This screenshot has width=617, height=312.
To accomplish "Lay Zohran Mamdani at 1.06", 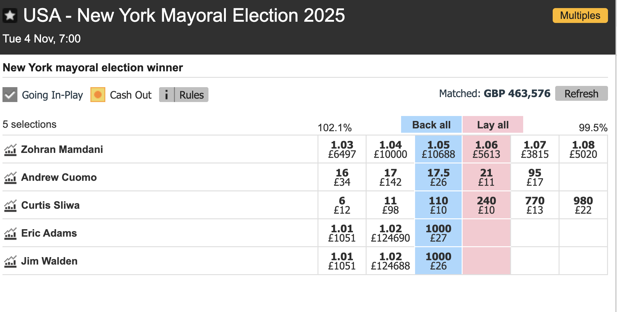I will 486,149.
